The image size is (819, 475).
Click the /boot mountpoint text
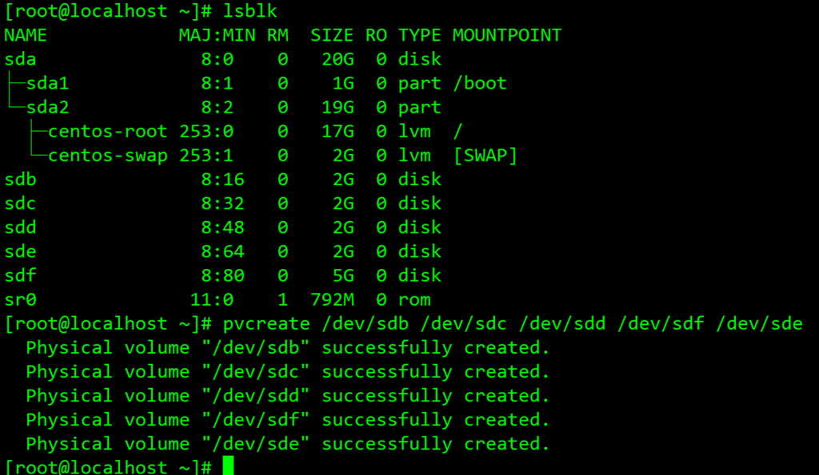(480, 83)
